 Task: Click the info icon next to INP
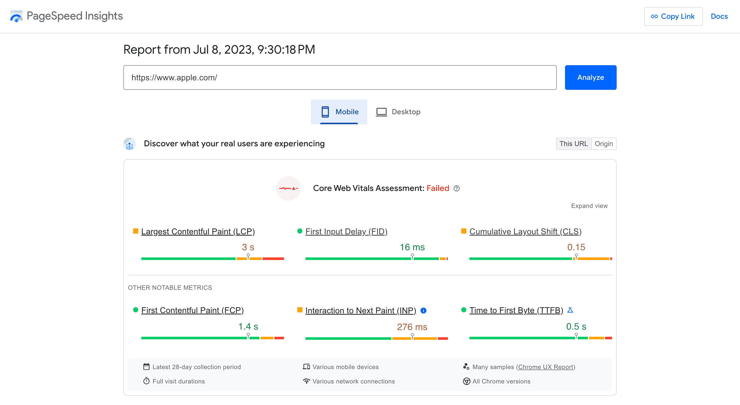point(423,311)
